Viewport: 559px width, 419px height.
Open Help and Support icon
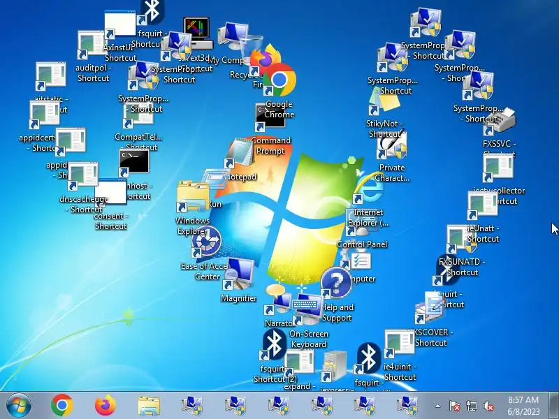[x=336, y=284]
